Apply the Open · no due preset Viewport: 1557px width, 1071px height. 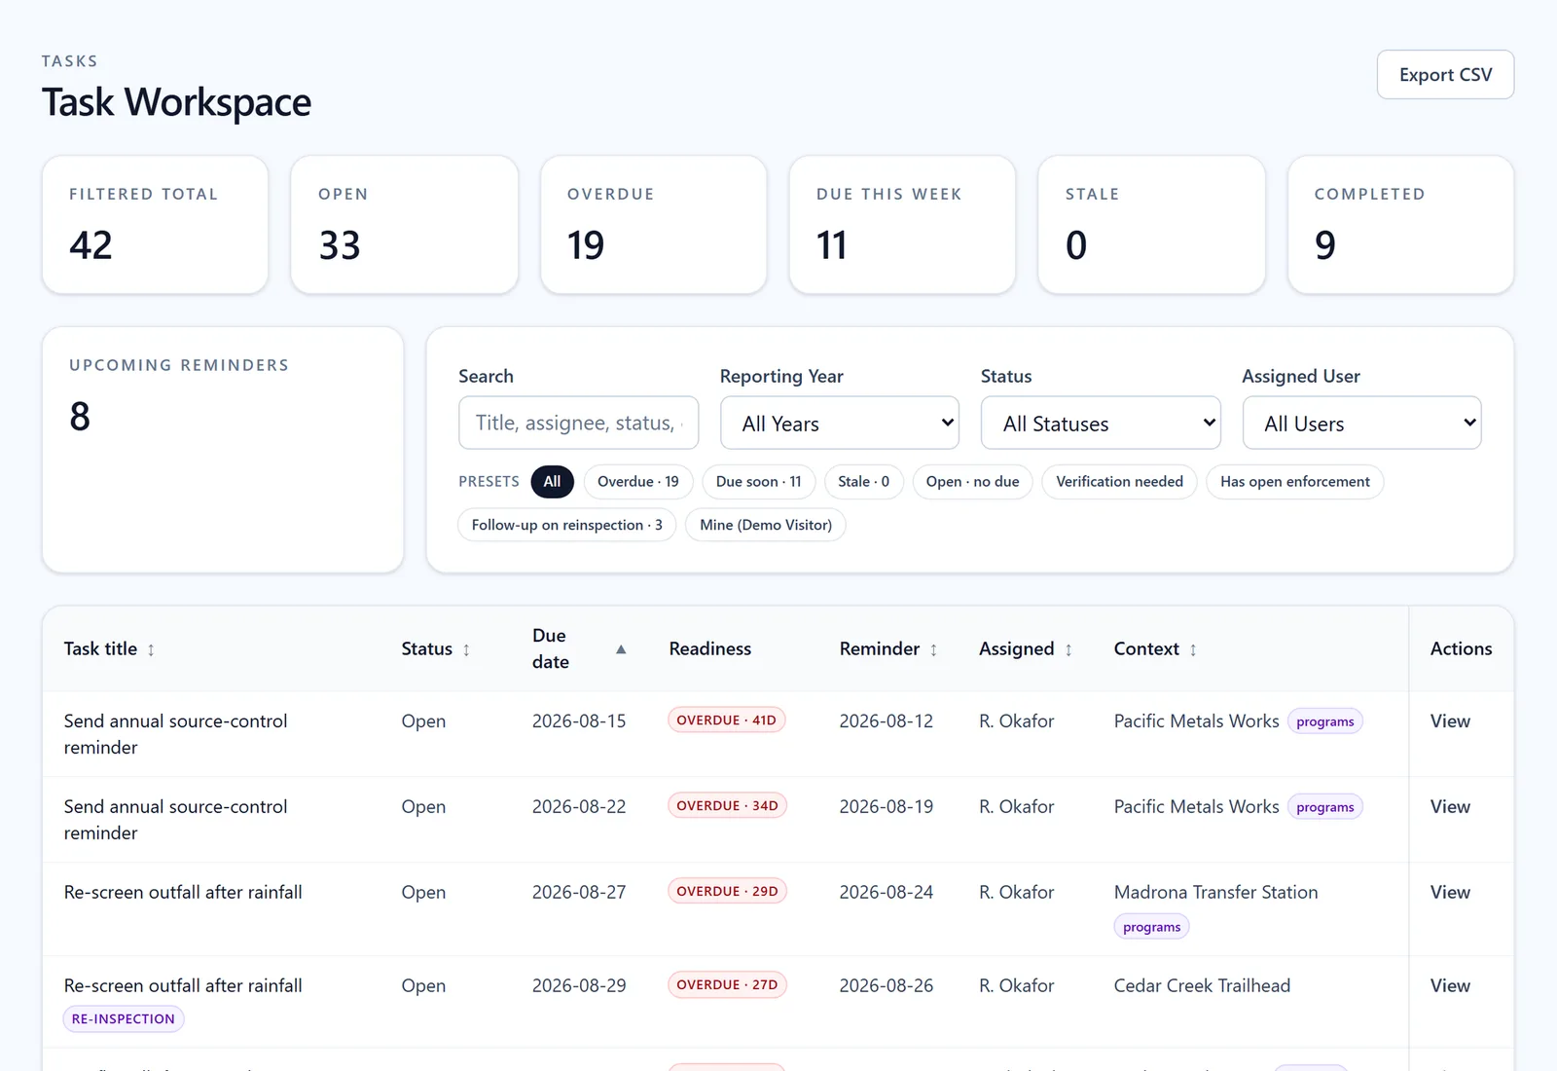[973, 482]
